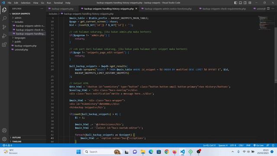The height and width of the screenshot is (156, 277).
Task: Open the Accounts menu icon
Action: (x=4, y=130)
